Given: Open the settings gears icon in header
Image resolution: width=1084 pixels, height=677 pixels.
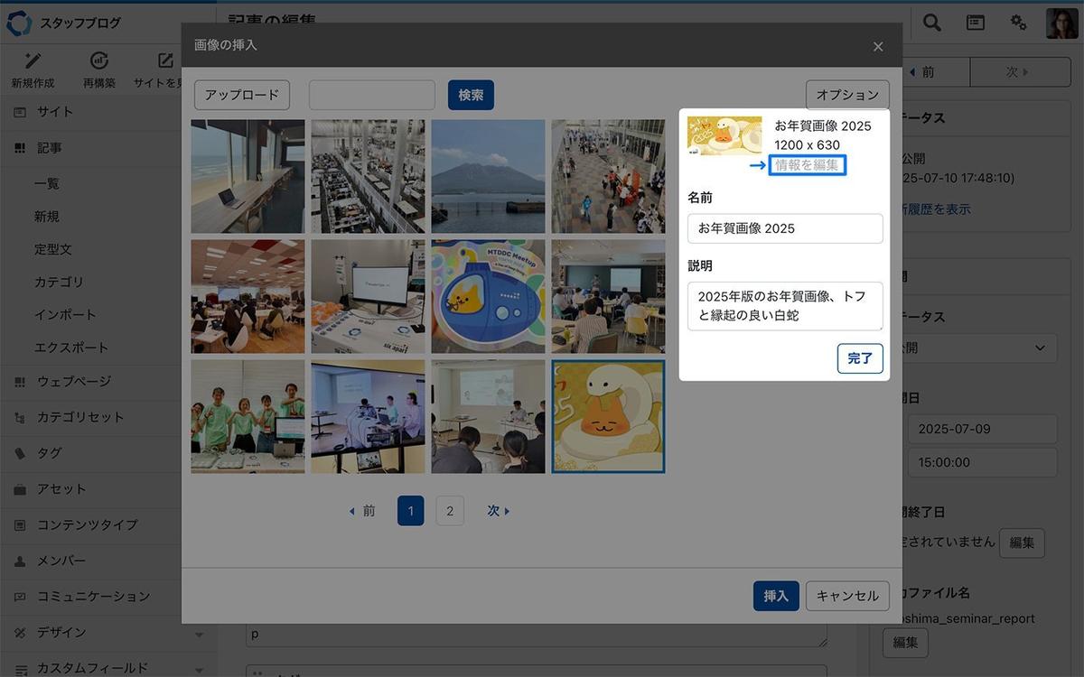Looking at the screenshot, I should tap(1018, 23).
